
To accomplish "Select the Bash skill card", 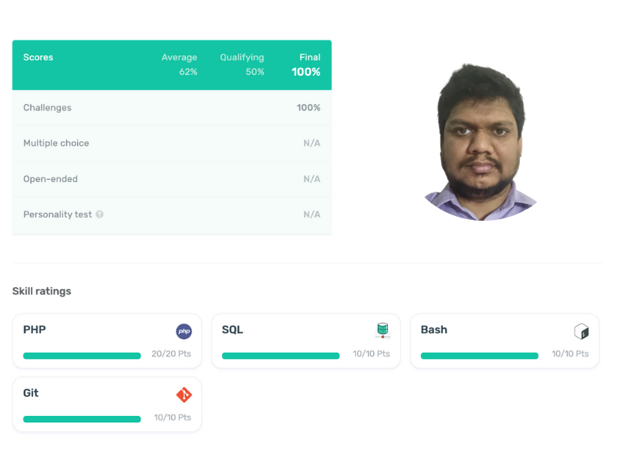I will point(504,341).
